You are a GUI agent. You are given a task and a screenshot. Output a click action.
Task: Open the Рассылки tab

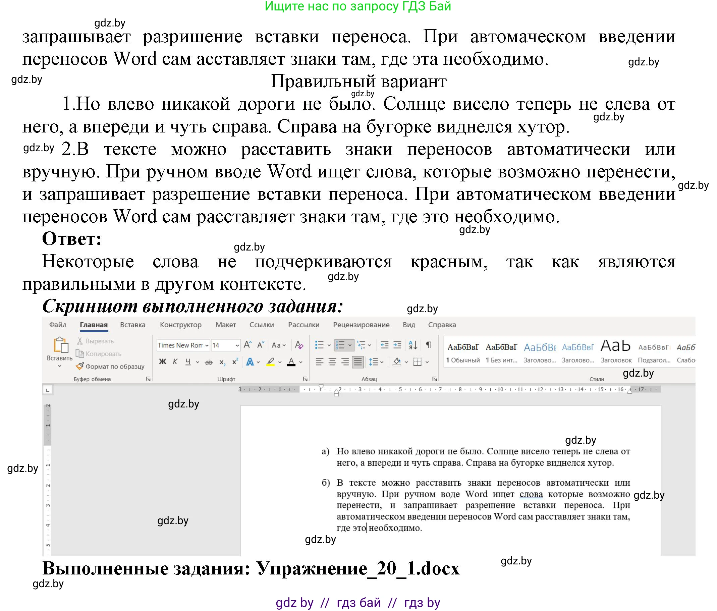(304, 325)
